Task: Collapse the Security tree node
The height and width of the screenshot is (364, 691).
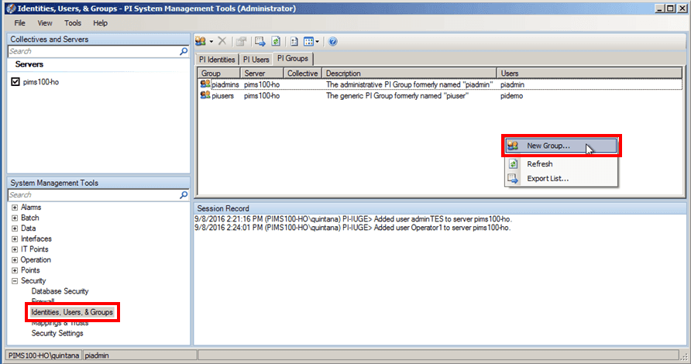Action: pos(15,280)
